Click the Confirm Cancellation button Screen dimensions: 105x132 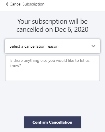52,122
